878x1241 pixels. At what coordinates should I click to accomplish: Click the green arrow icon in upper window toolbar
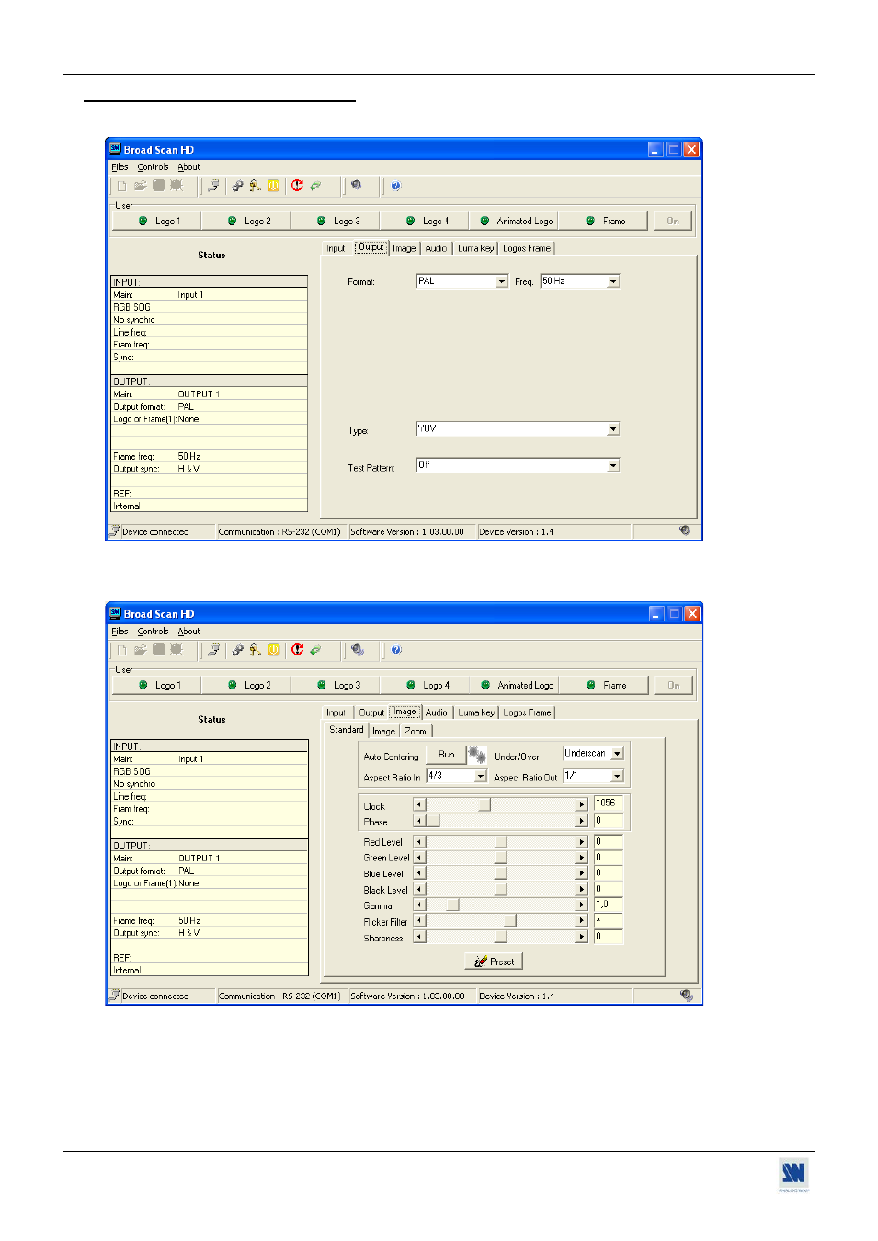pos(315,186)
